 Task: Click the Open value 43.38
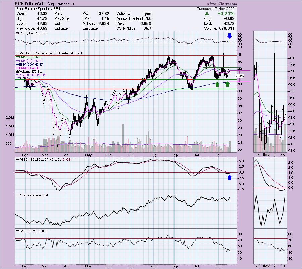(42, 14)
